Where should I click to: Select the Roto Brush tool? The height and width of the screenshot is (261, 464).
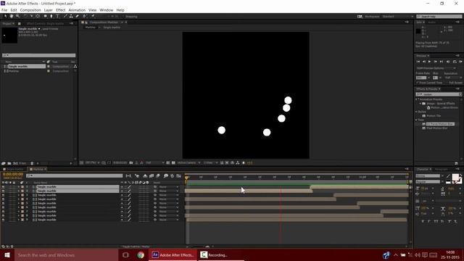pos(85,16)
